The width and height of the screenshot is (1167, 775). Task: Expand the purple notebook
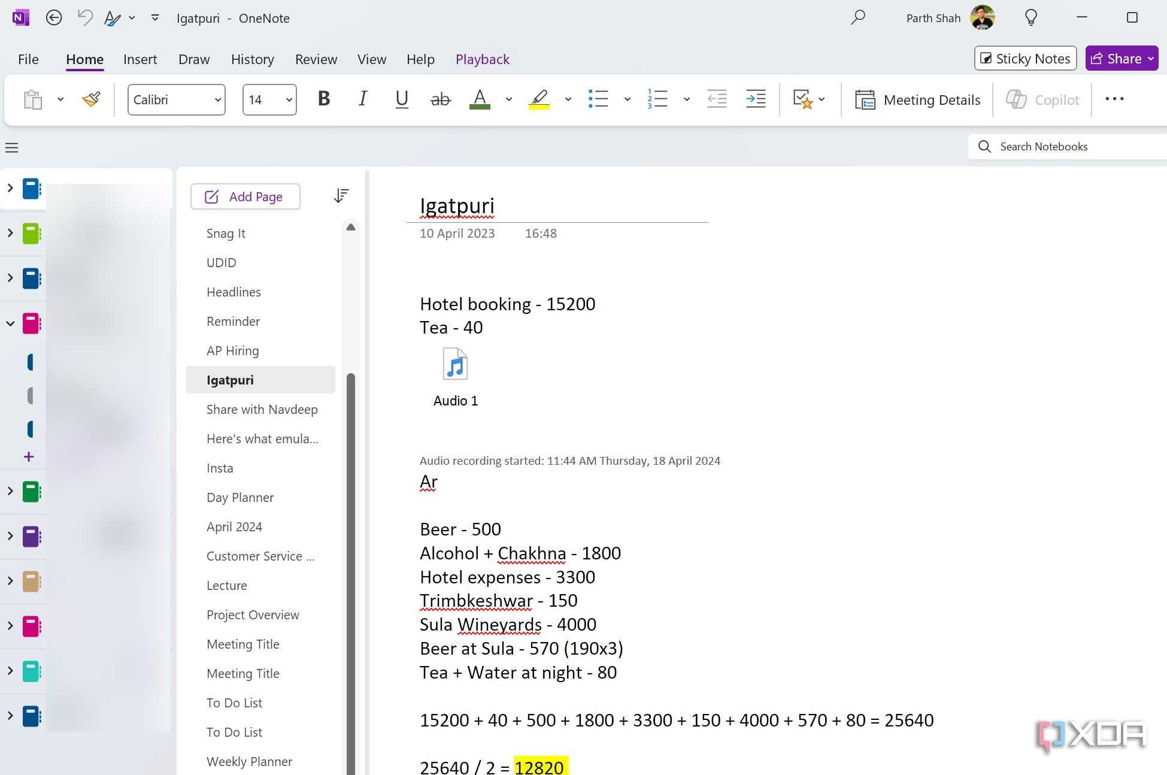click(x=10, y=536)
